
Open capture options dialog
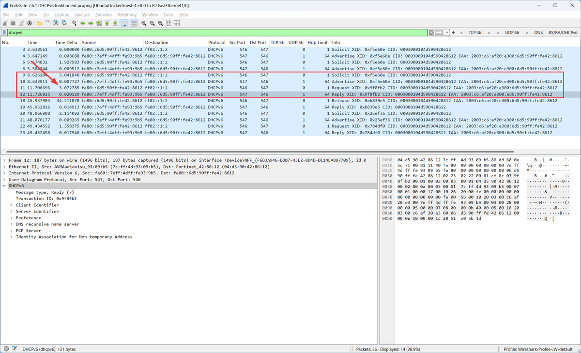coord(30,23)
